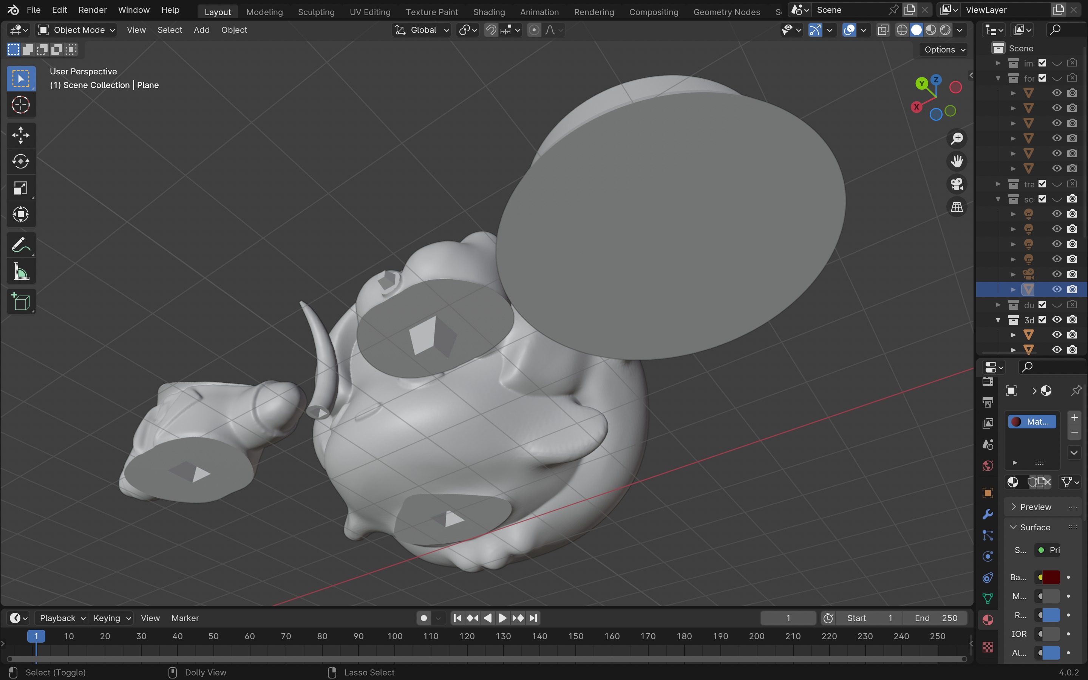Open the File menu
The width and height of the screenshot is (1088, 680).
click(x=34, y=10)
